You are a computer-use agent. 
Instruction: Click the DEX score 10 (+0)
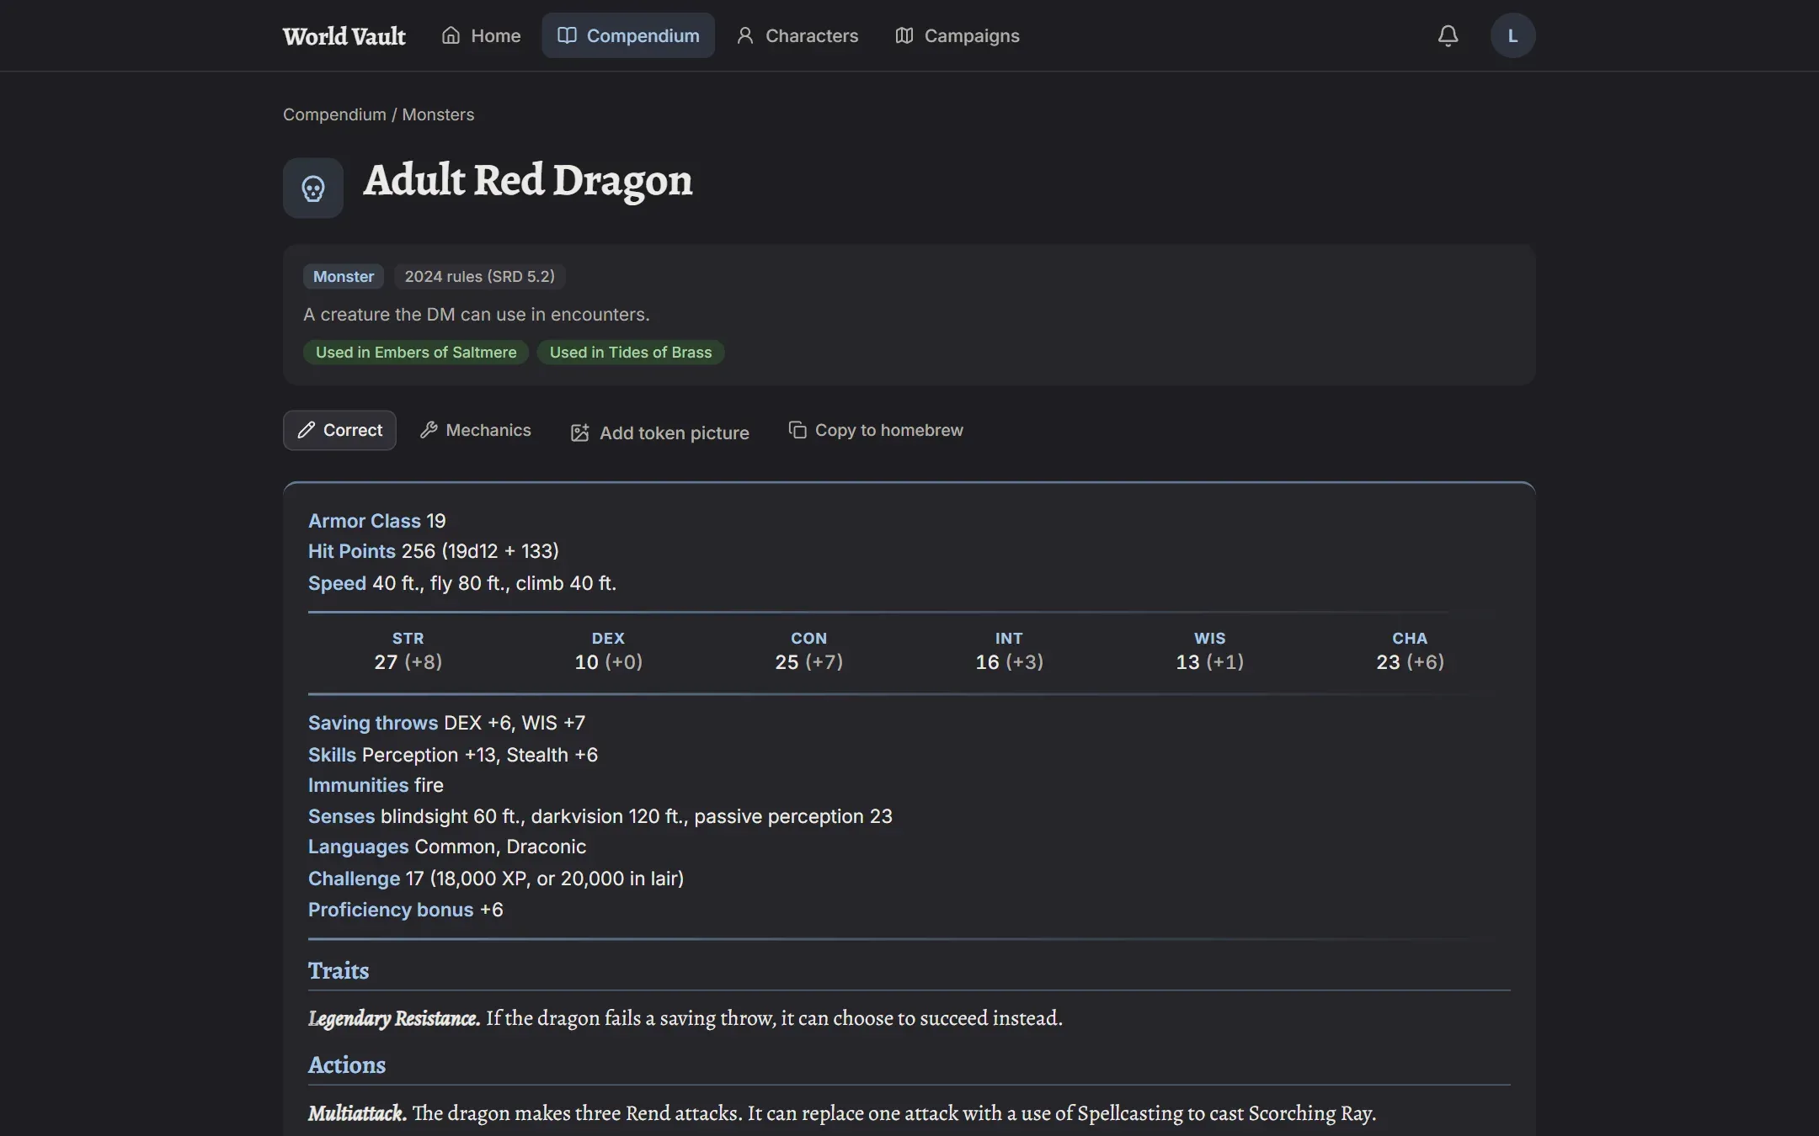coord(608,662)
